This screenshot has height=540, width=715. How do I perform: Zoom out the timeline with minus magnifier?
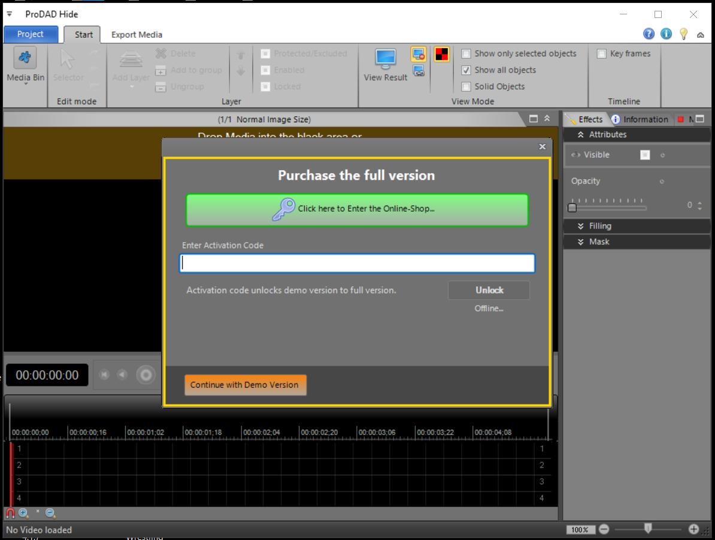point(51,513)
